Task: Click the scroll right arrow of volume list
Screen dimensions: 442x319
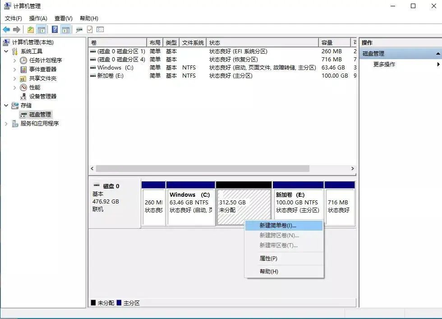Action: (352, 168)
